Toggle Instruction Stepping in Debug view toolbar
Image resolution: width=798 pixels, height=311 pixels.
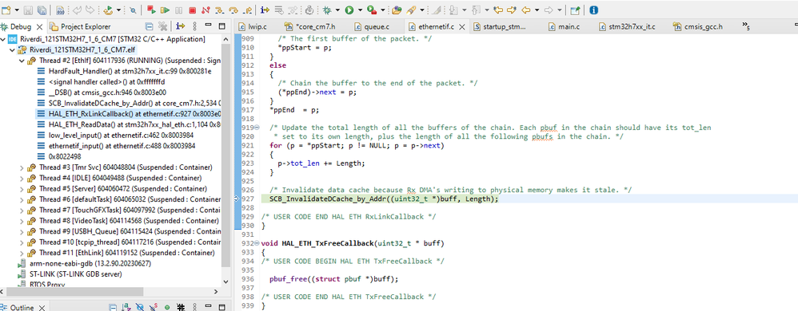(x=180, y=26)
